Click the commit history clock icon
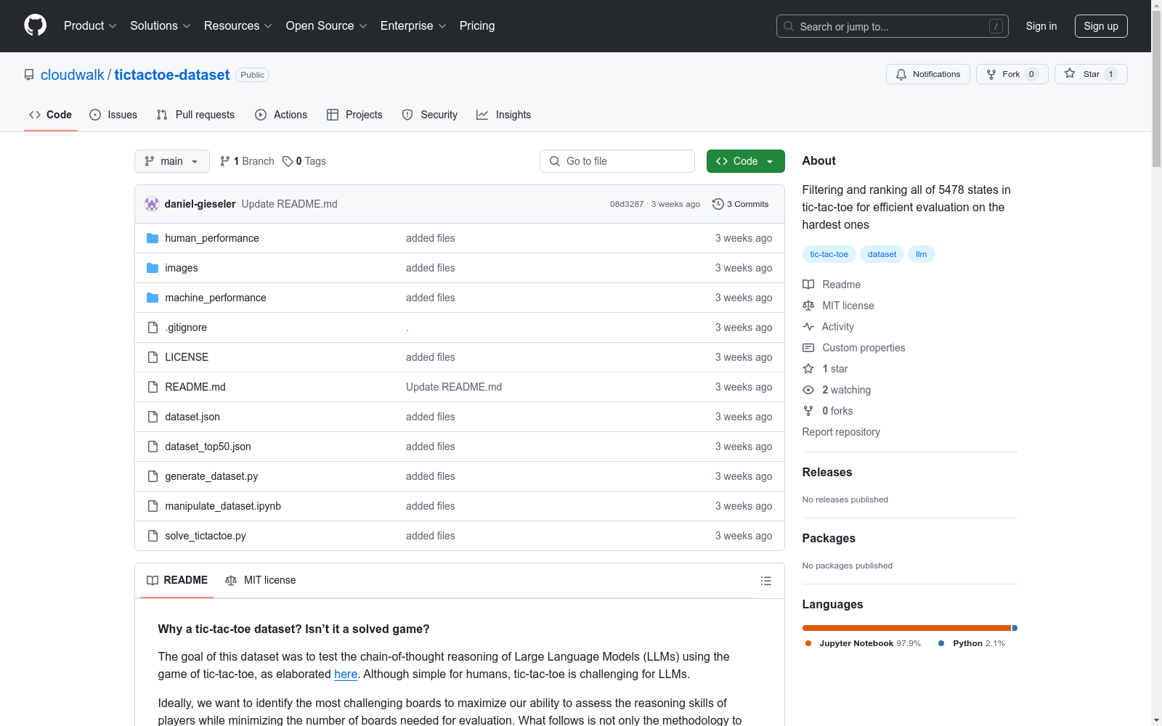The image size is (1162, 726). [x=718, y=204]
